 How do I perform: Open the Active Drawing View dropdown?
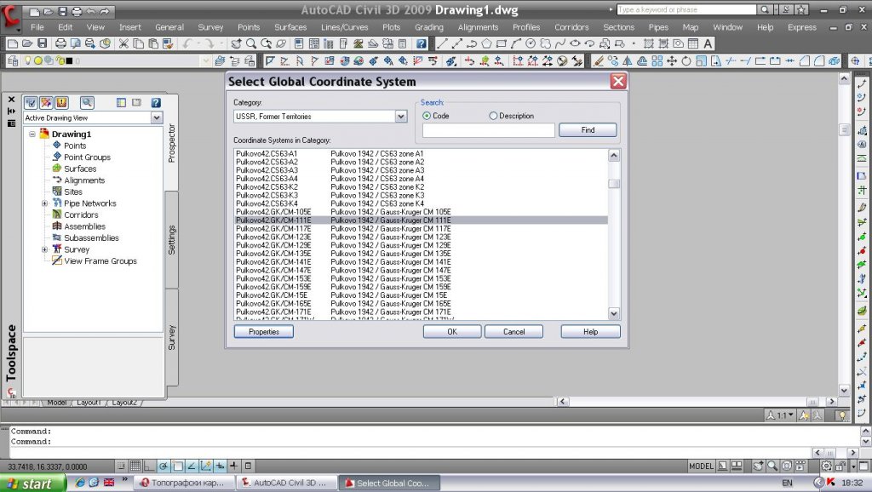click(x=156, y=118)
